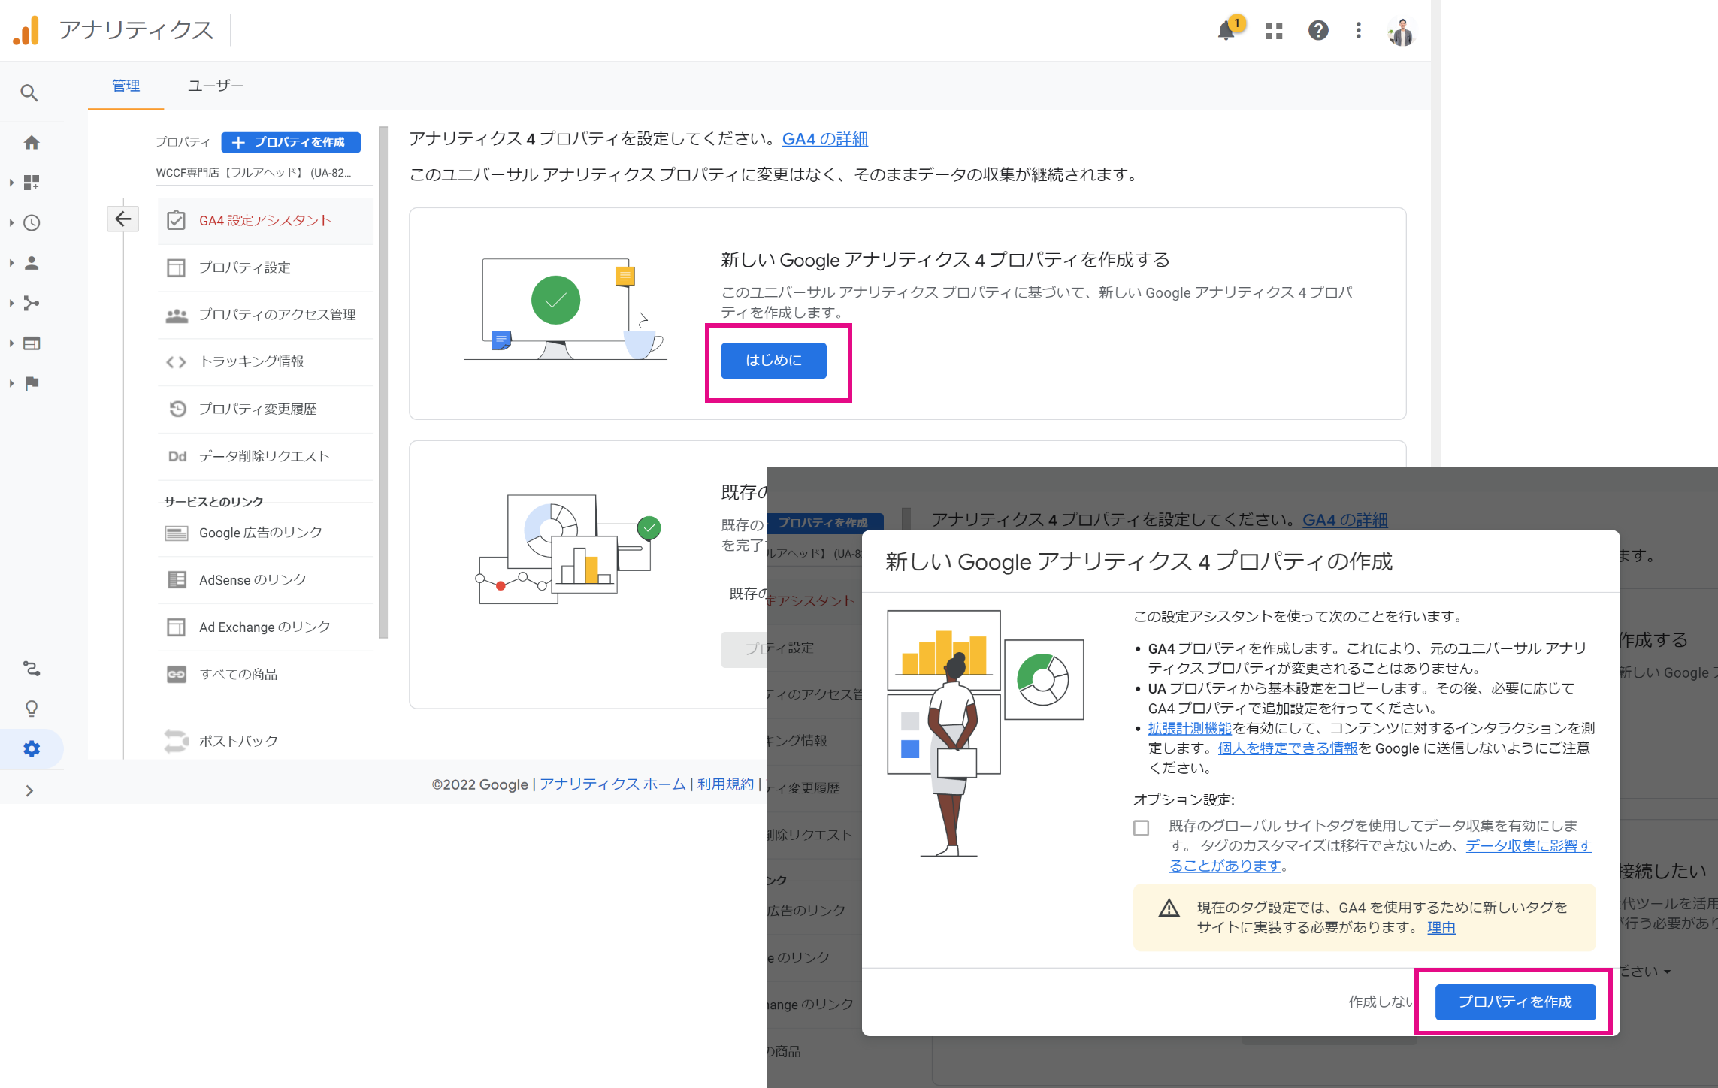Image resolution: width=1718 pixels, height=1088 pixels.
Task: Go to the Home icon in the sidebar
Action: [x=32, y=142]
